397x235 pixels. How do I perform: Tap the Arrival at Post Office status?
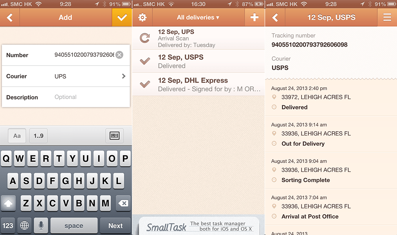click(310, 217)
